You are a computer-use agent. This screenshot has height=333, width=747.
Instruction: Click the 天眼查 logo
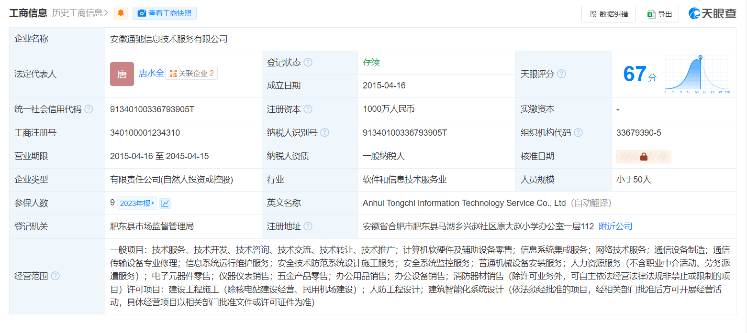click(x=713, y=14)
